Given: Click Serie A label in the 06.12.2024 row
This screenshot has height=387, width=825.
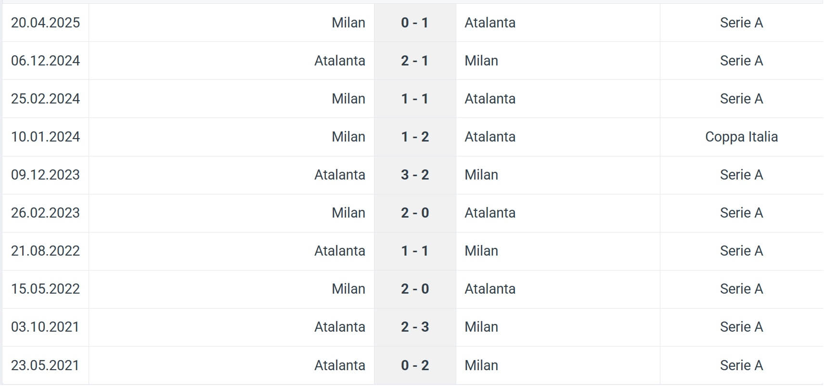Looking at the screenshot, I should (741, 61).
